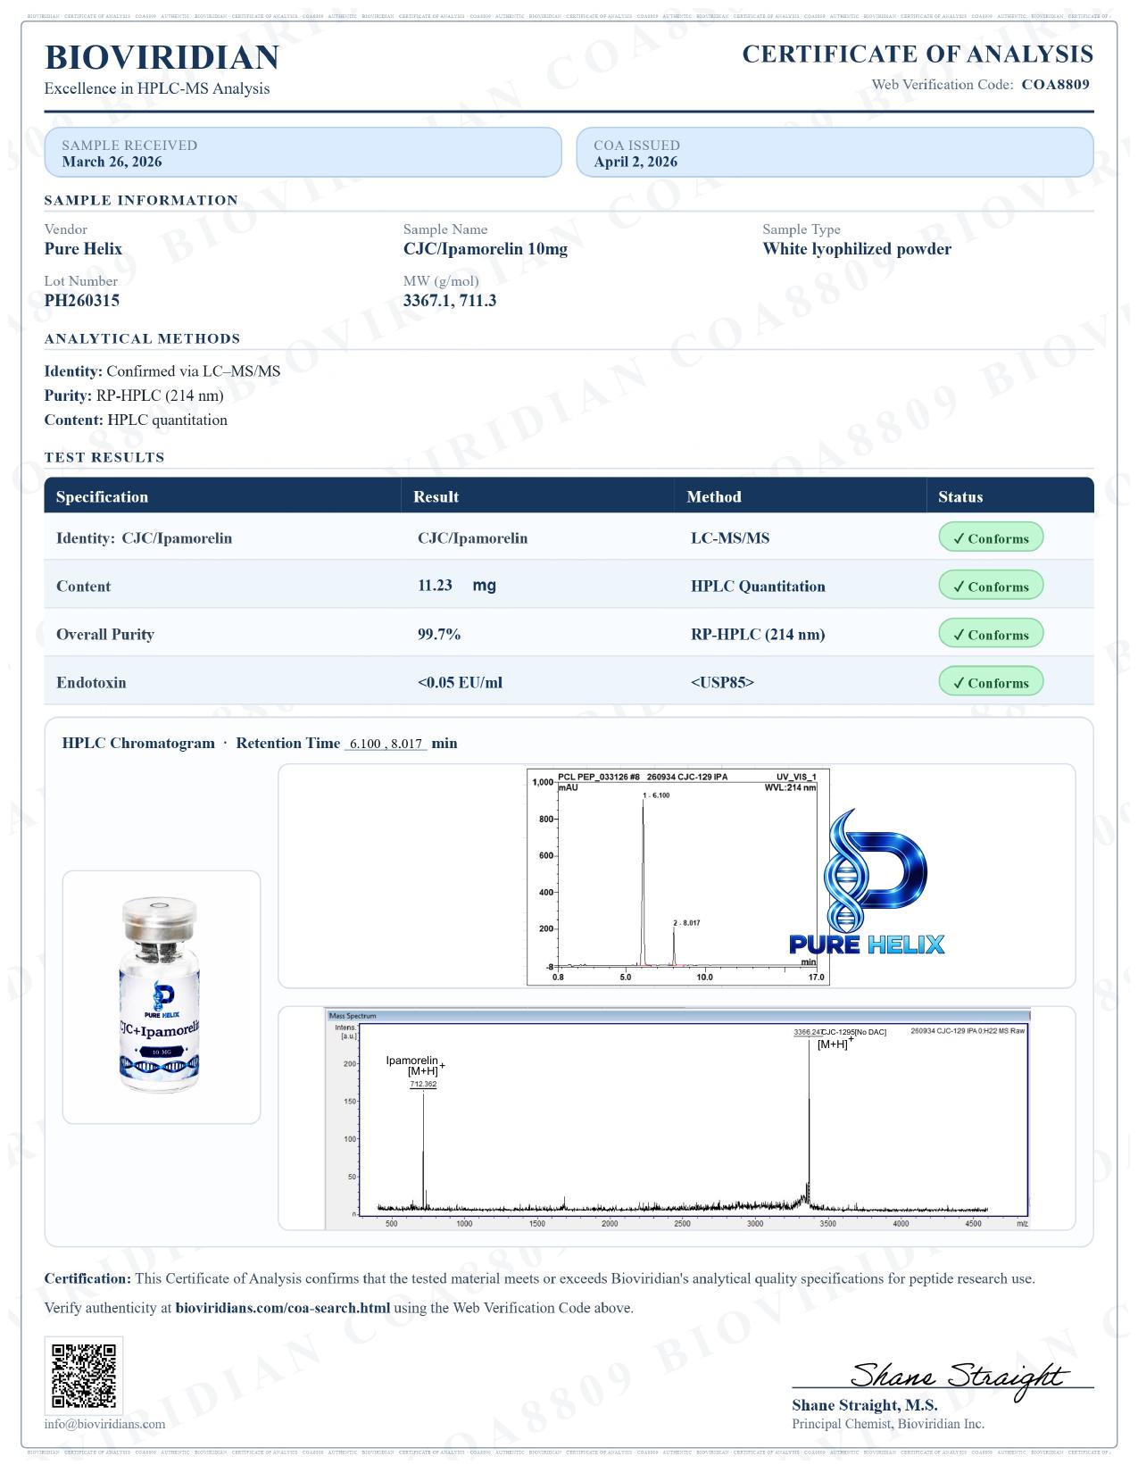The height and width of the screenshot is (1473, 1138).
Task: Click the Certification statement paragraph
Action: tap(540, 1279)
